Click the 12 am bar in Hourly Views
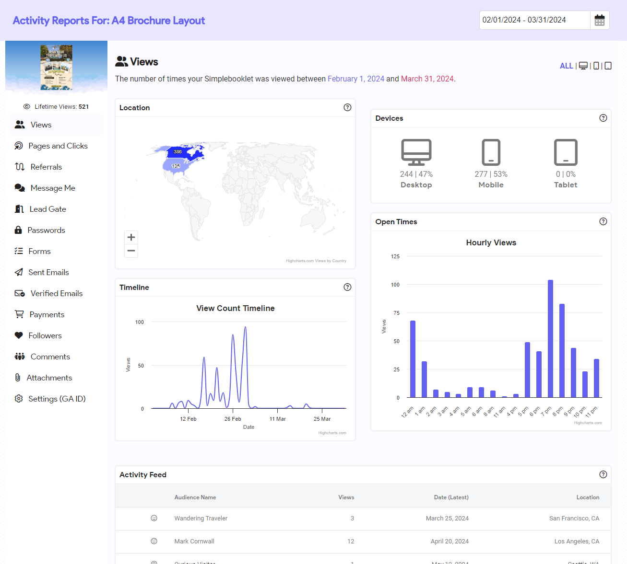Screen dimensions: 627x564 pos(413,359)
